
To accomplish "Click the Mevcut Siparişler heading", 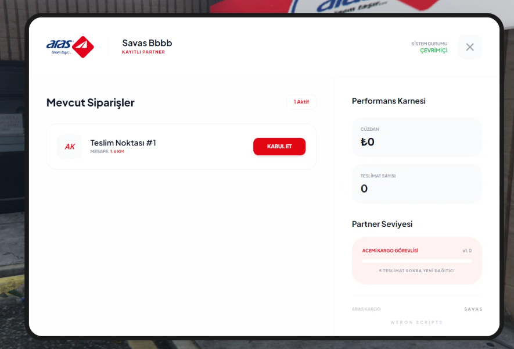I will coord(91,102).
